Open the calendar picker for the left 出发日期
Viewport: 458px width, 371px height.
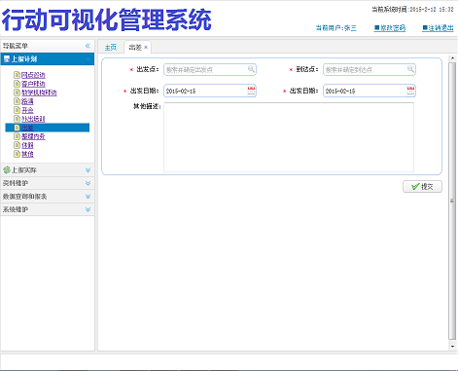click(251, 91)
